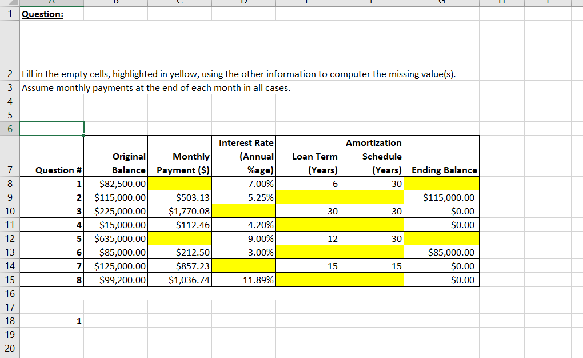Select the 5.25% rate cell

click(244, 198)
